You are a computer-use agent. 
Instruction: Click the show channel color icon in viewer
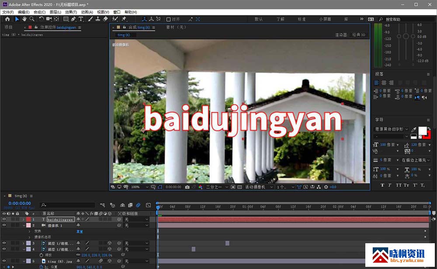[x=201, y=187]
